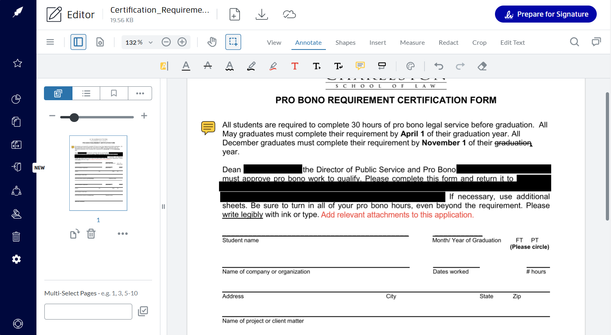Switch to the bookmarks panel view

click(114, 93)
